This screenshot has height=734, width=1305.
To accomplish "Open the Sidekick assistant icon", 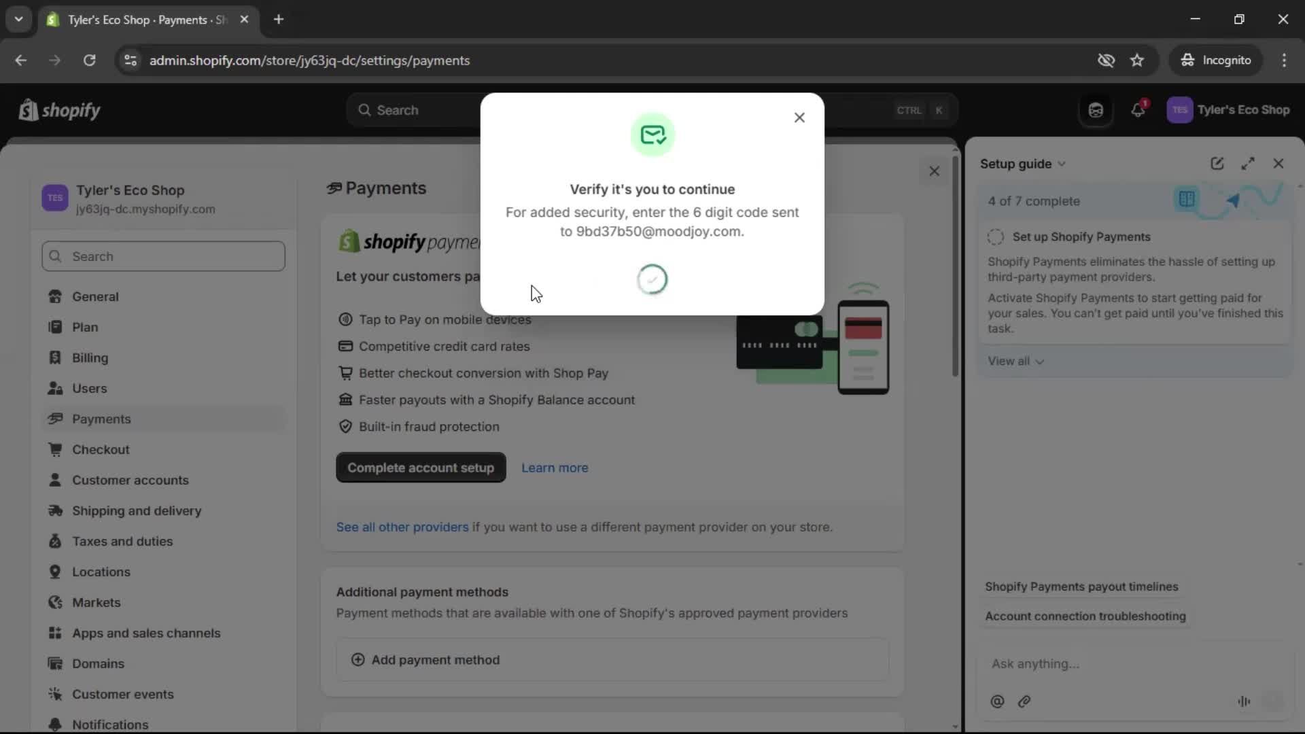I will 1096,110.
